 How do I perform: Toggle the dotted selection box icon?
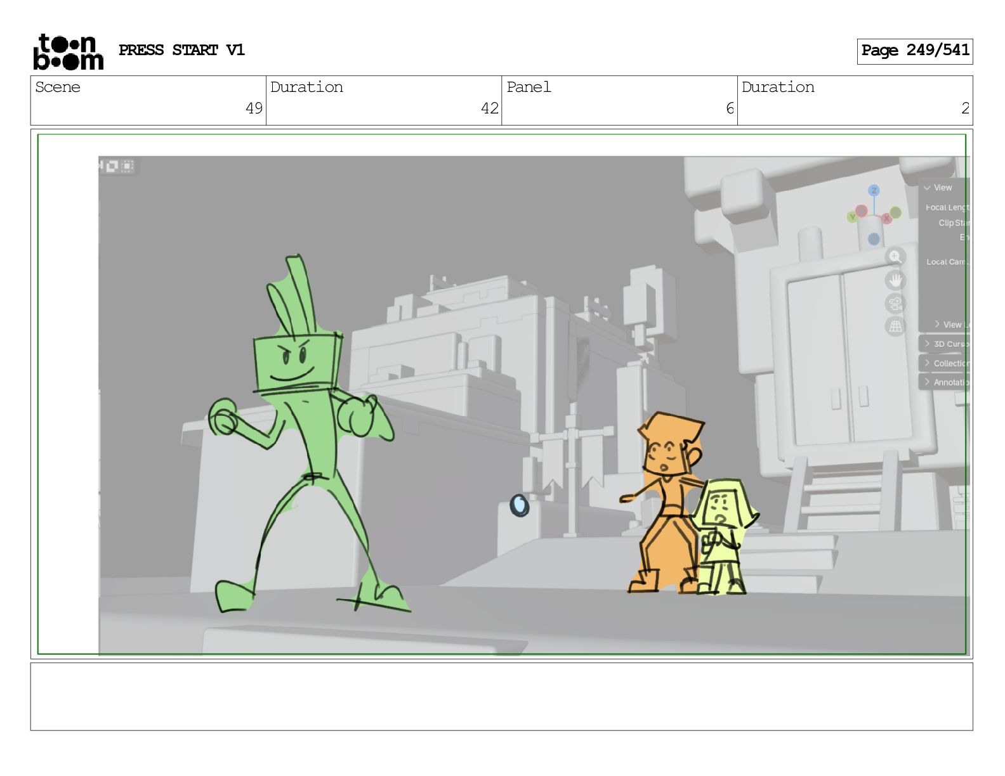click(x=128, y=166)
